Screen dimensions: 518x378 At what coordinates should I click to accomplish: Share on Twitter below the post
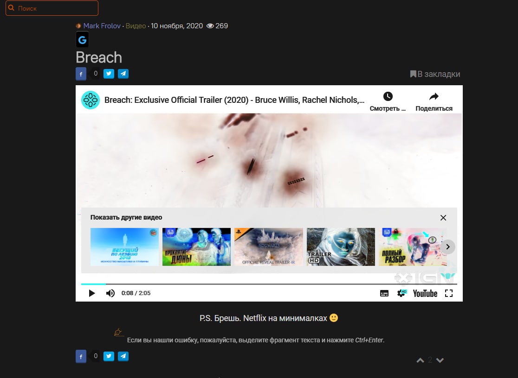pyautogui.click(x=109, y=356)
